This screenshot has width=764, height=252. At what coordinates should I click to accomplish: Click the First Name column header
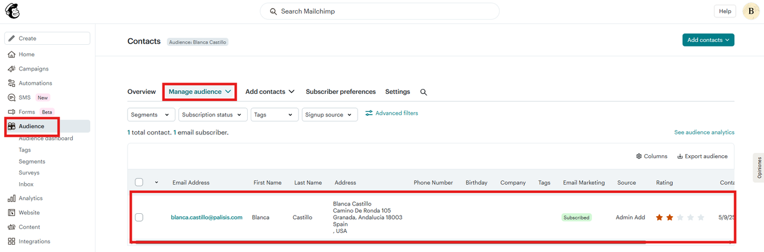tap(267, 183)
